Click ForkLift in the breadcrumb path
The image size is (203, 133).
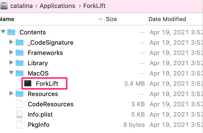point(94,6)
